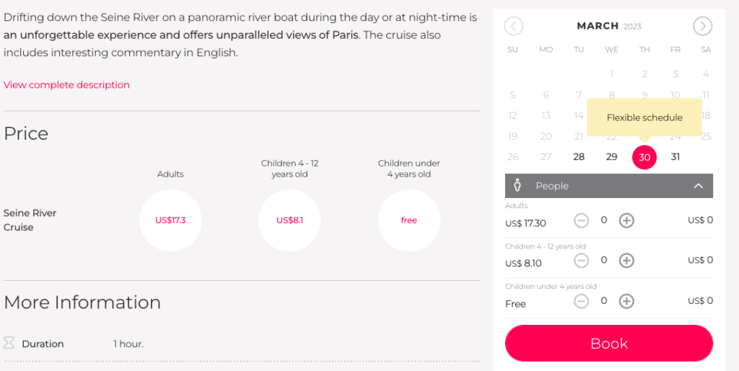Go to previous month in calendar
The image size is (739, 371).
click(513, 27)
